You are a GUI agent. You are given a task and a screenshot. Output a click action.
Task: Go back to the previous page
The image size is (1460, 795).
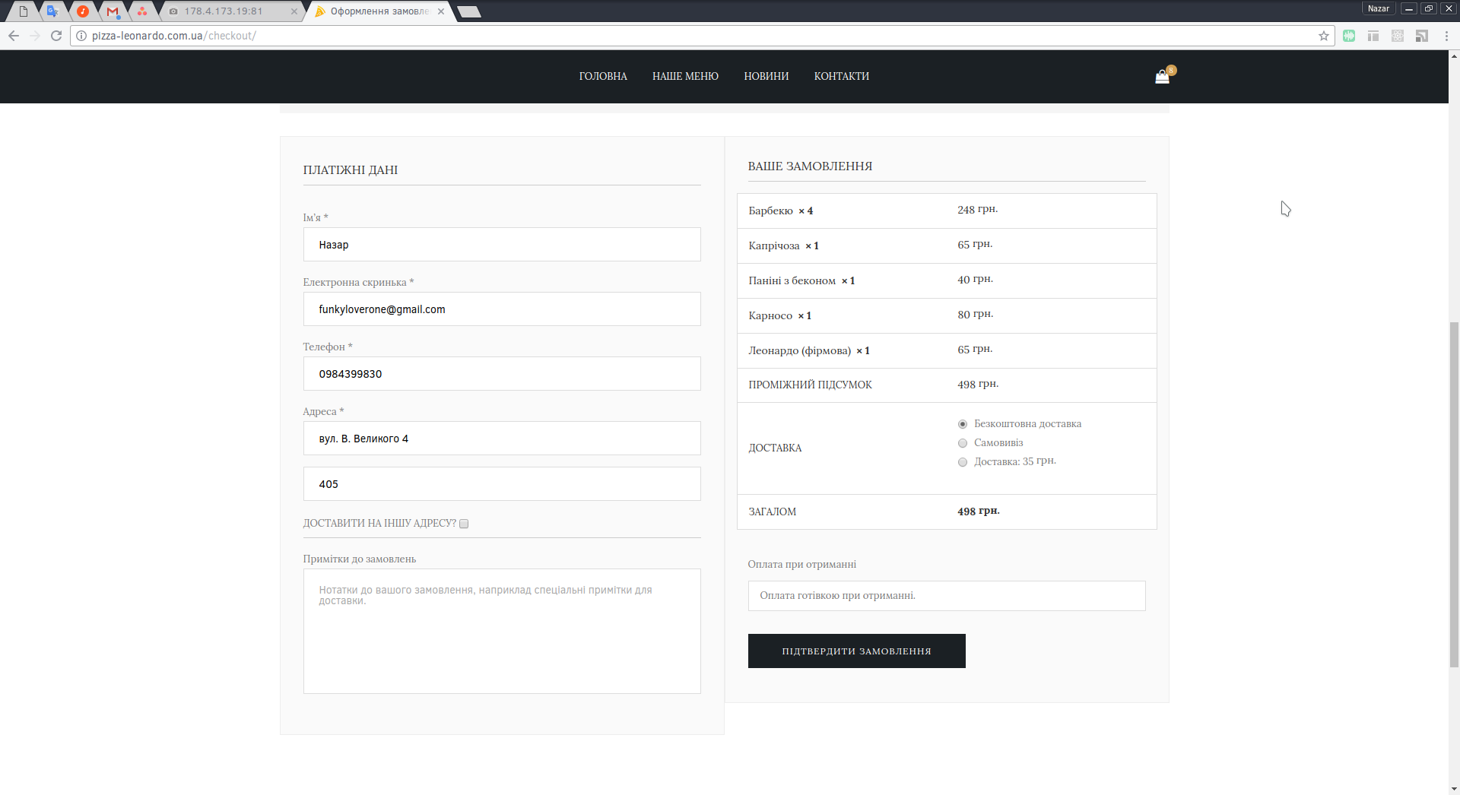click(14, 36)
